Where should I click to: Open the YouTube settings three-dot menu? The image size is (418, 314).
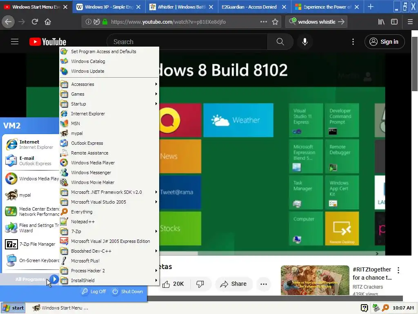coord(353,42)
